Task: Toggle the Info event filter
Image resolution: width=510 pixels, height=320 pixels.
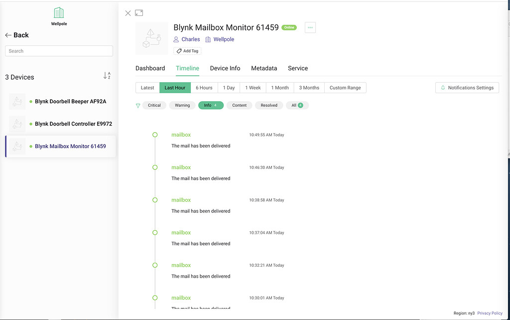Action: click(211, 105)
